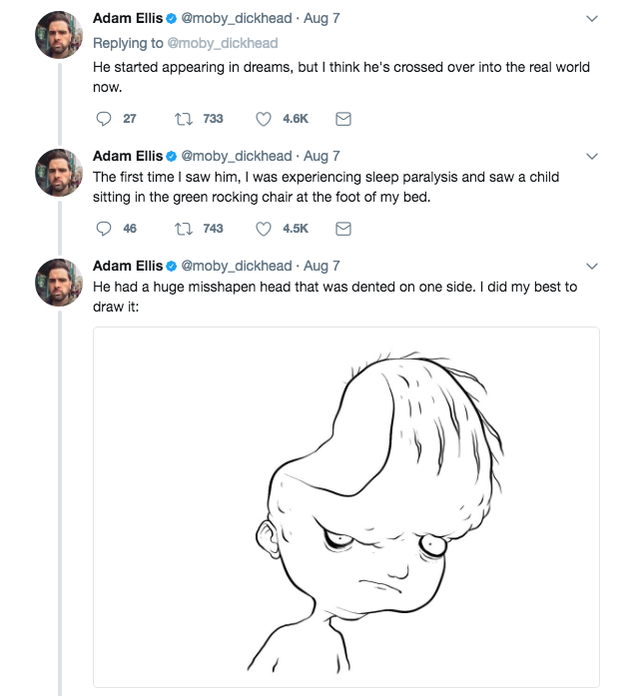Open Aug 7 timestamp of sleep paralysis tweet
Screen dimensions: 635x696
pyautogui.click(x=321, y=156)
